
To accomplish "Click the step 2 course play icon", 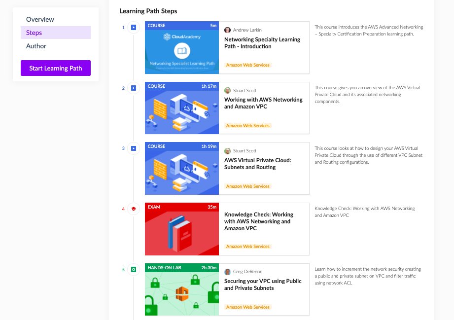I will coord(134,88).
